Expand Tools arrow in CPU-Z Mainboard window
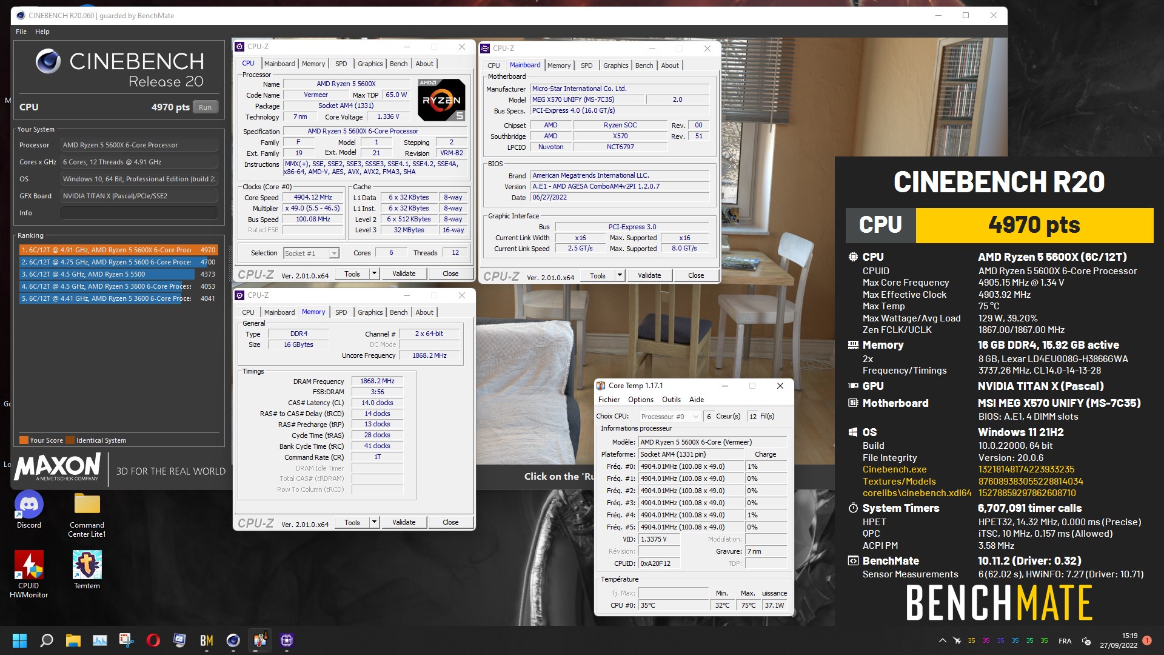 pyautogui.click(x=620, y=275)
